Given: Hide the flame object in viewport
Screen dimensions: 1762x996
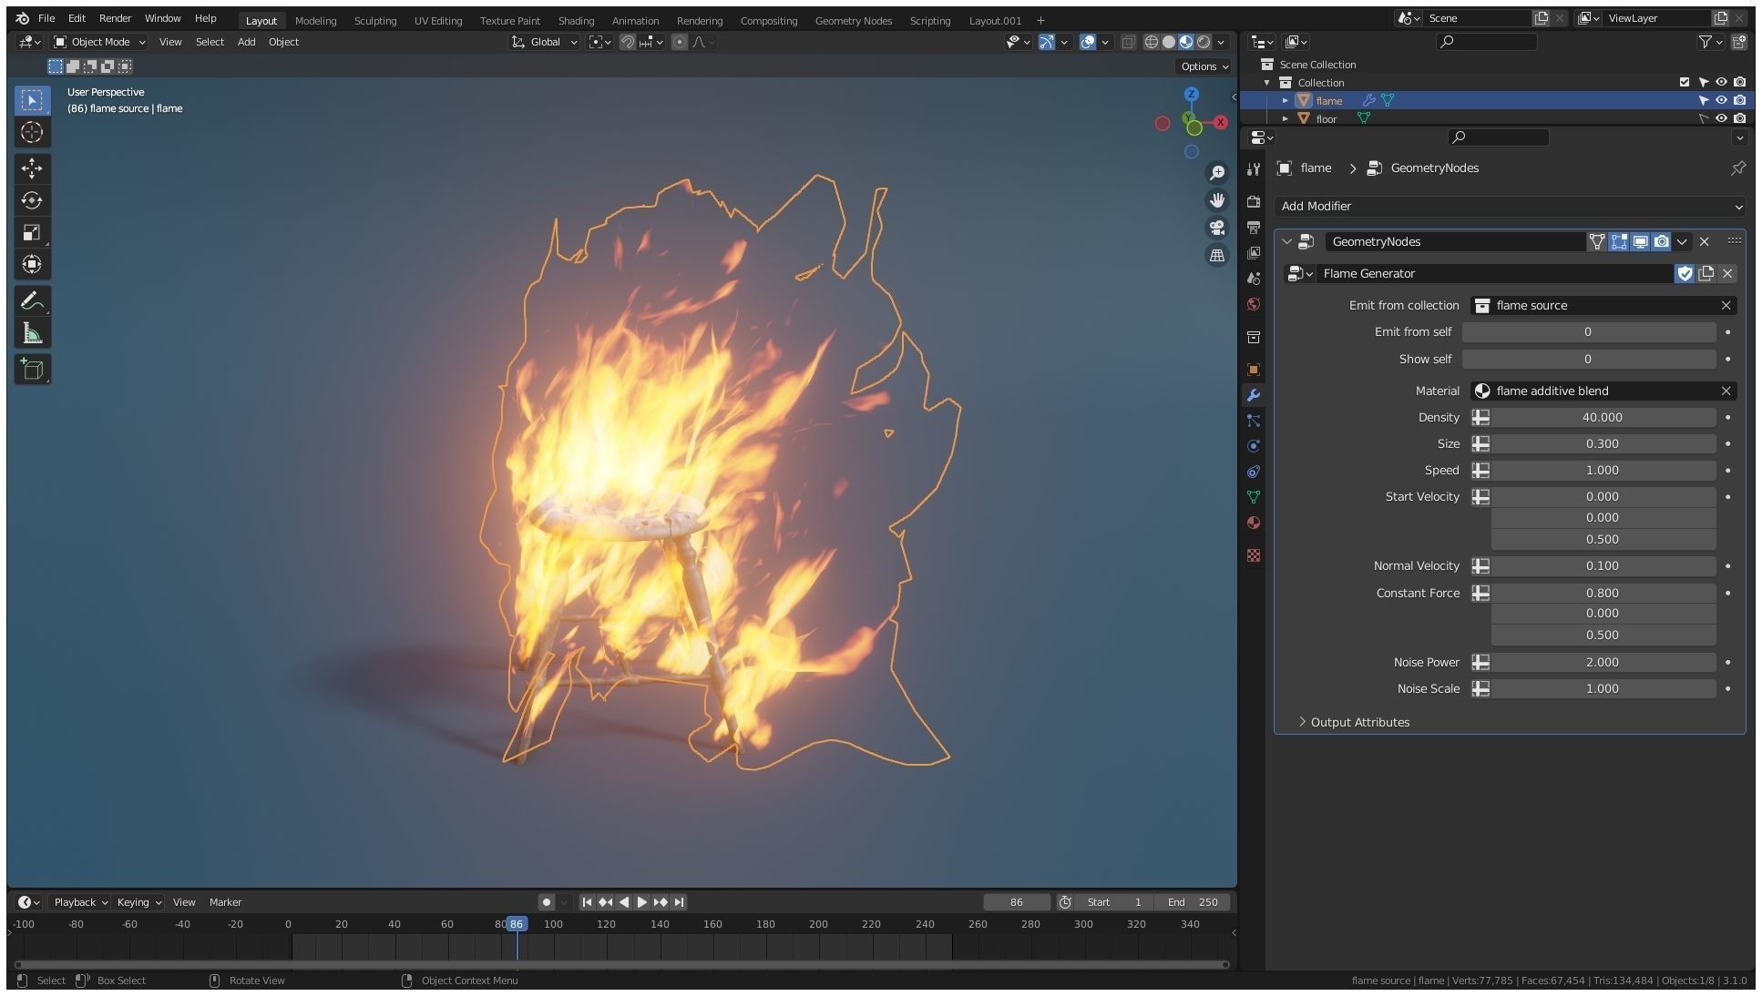Looking at the screenshot, I should point(1721,101).
